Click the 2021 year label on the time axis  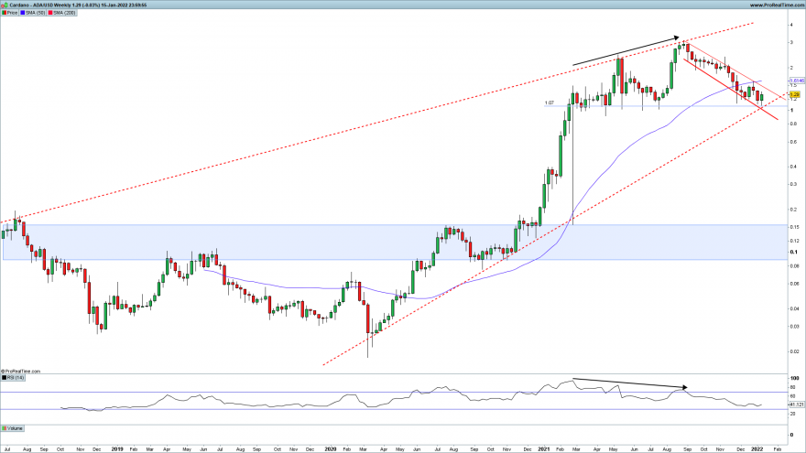pos(544,449)
